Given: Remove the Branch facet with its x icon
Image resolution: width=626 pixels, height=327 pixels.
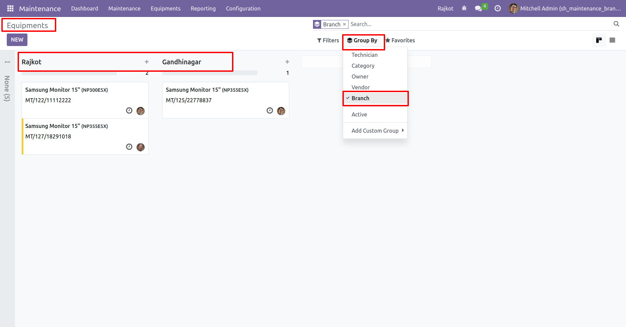Looking at the screenshot, I should [344, 24].
